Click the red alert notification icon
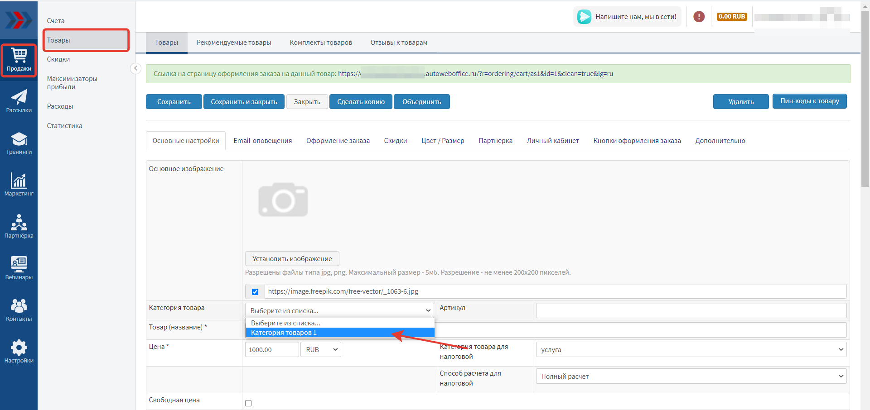Screen dimensions: 870x410 coord(699,17)
